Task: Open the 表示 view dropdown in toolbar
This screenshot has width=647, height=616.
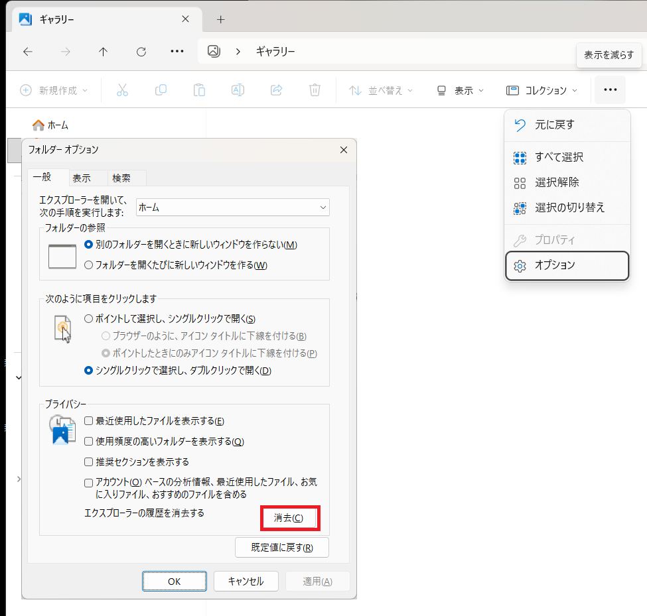Action: [460, 90]
